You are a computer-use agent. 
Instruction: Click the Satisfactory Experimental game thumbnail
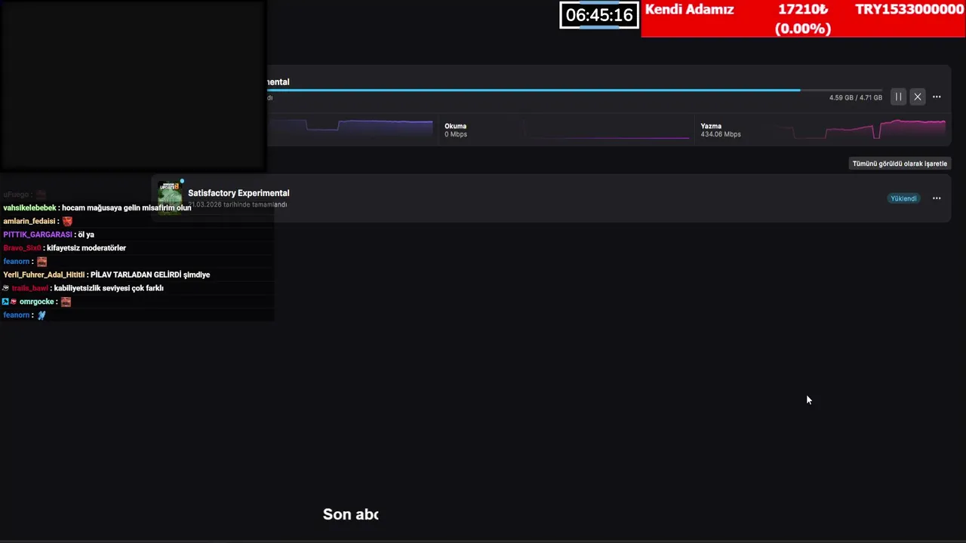[x=170, y=198]
